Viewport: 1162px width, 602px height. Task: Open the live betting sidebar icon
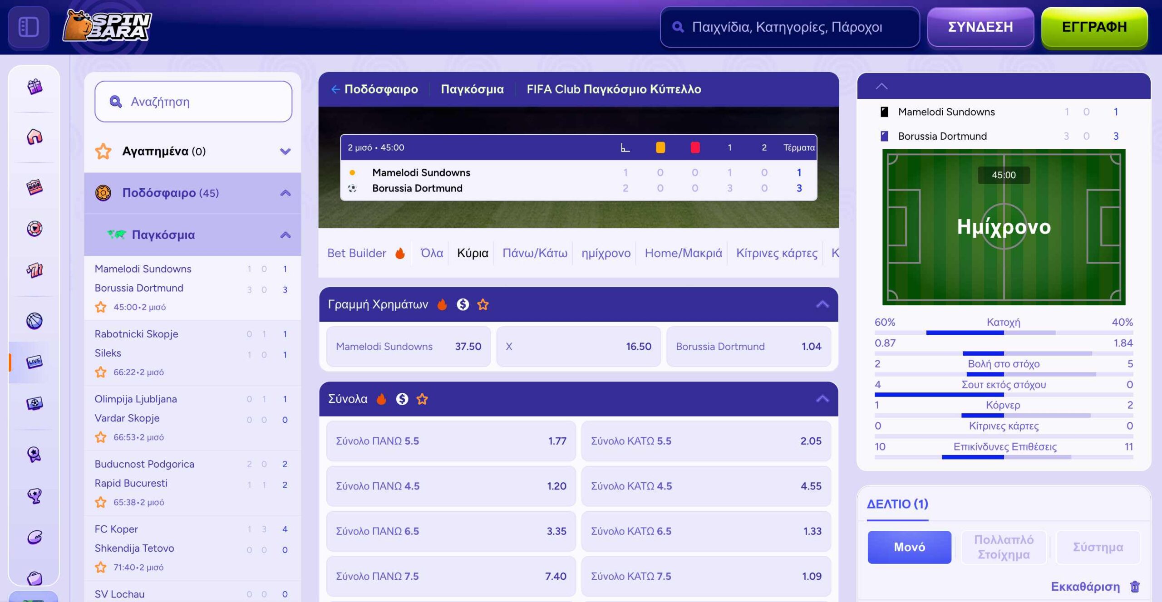34,362
